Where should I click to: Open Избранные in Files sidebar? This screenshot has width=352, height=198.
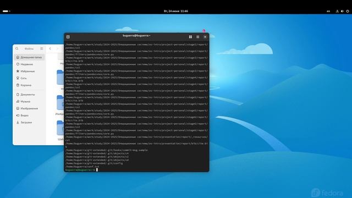pyautogui.click(x=29, y=71)
